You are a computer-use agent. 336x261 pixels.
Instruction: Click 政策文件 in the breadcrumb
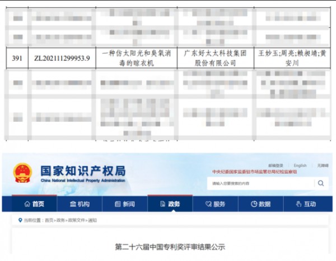[76, 220]
